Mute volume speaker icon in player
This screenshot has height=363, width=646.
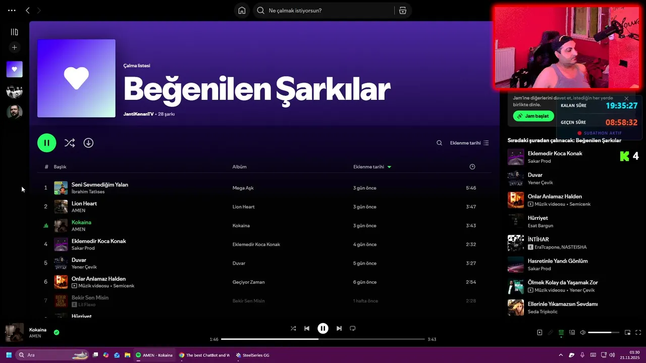[582, 332]
